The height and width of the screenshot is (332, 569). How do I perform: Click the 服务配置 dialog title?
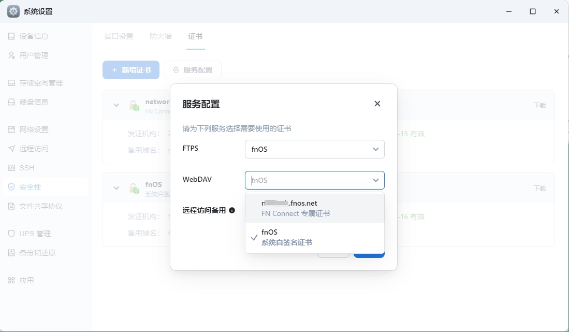201,104
